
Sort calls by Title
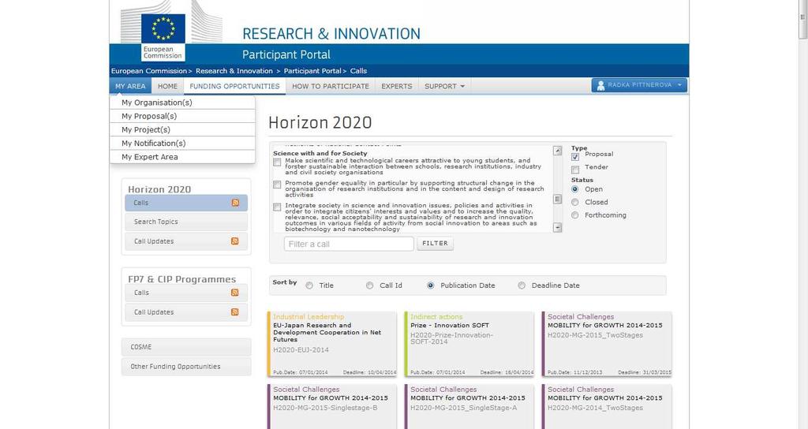tap(309, 285)
